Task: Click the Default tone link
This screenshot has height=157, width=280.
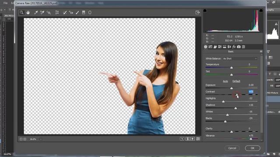Action: coord(236,81)
